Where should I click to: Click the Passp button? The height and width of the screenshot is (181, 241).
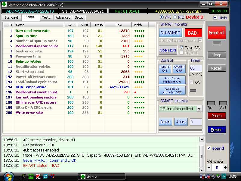(216, 116)
